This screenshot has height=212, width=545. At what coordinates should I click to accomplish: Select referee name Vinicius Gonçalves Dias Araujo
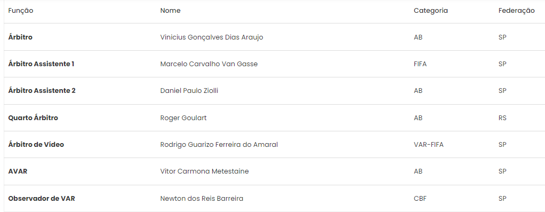[x=212, y=37]
